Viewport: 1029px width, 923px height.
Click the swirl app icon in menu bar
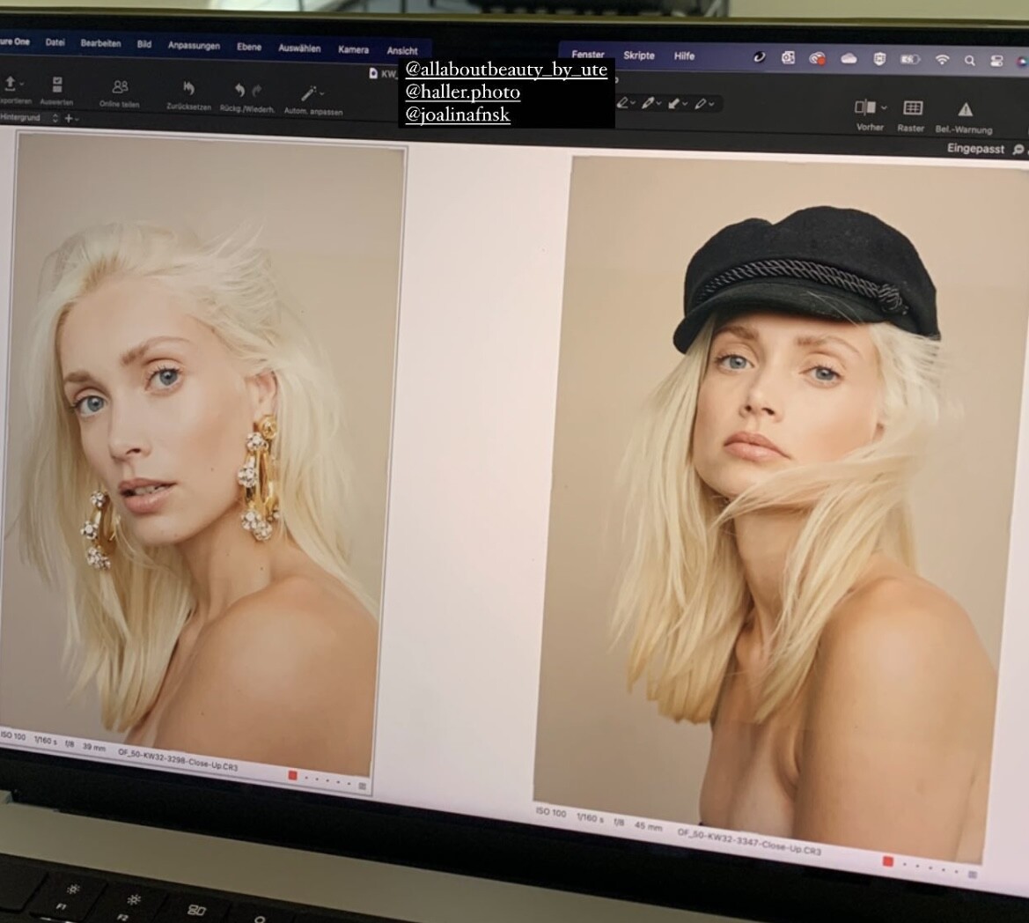[760, 57]
